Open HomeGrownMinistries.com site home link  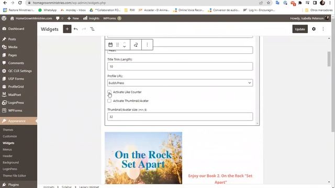coord(31,18)
